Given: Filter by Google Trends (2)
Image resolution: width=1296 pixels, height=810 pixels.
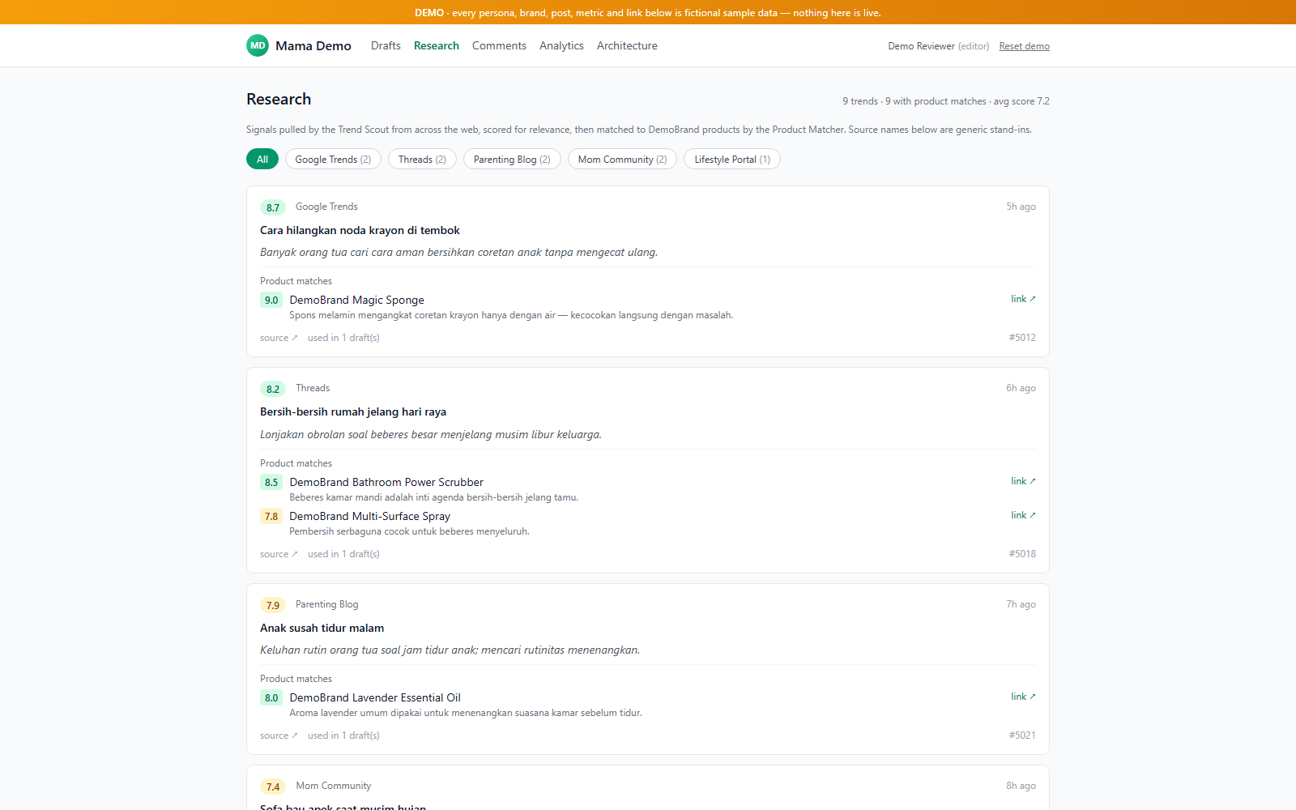Looking at the screenshot, I should tap(333, 160).
